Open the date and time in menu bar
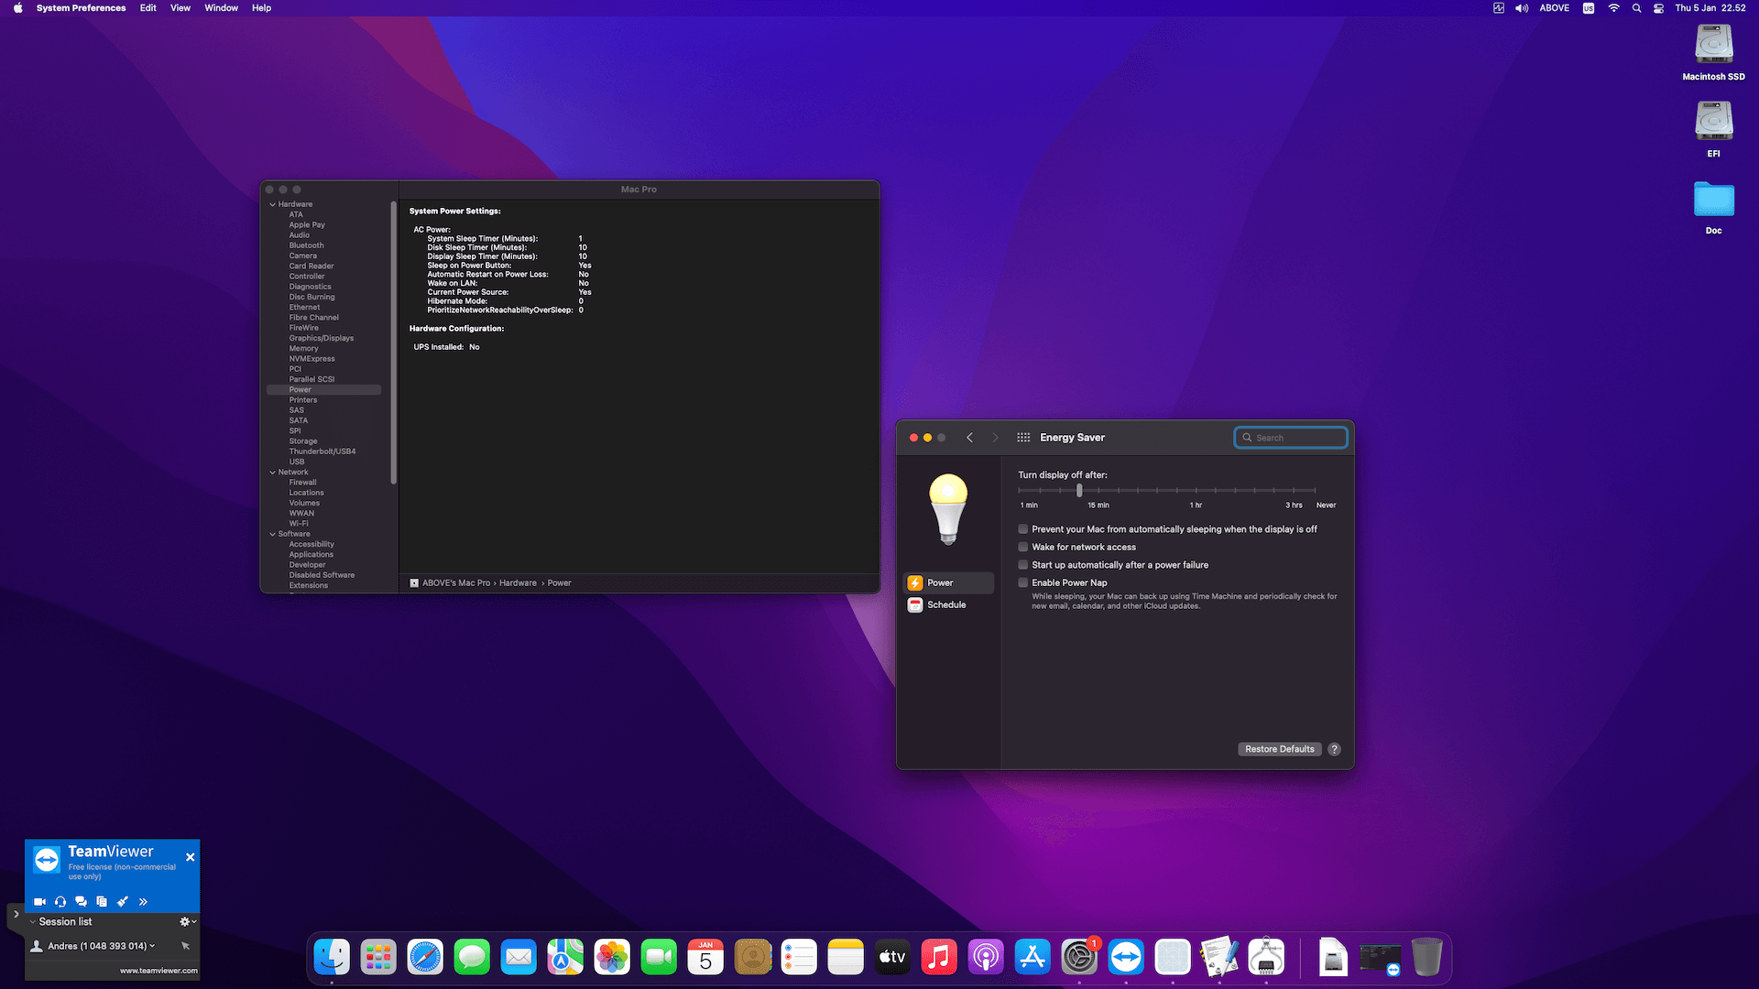 coord(1710,8)
